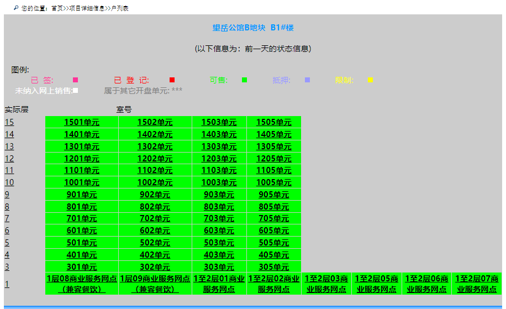Open floor 14 link
506x309 pixels.
(9, 134)
